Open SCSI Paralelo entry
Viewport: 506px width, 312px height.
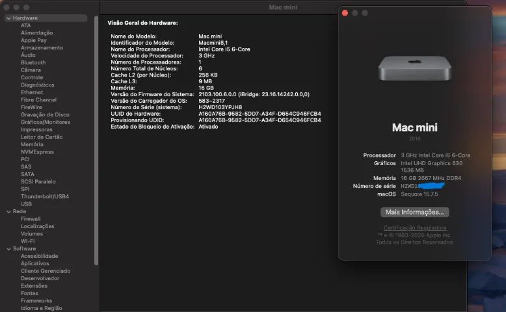tap(38, 181)
